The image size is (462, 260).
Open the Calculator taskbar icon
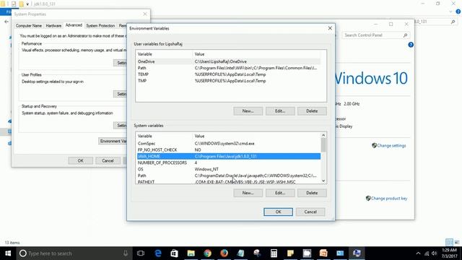[274, 253]
